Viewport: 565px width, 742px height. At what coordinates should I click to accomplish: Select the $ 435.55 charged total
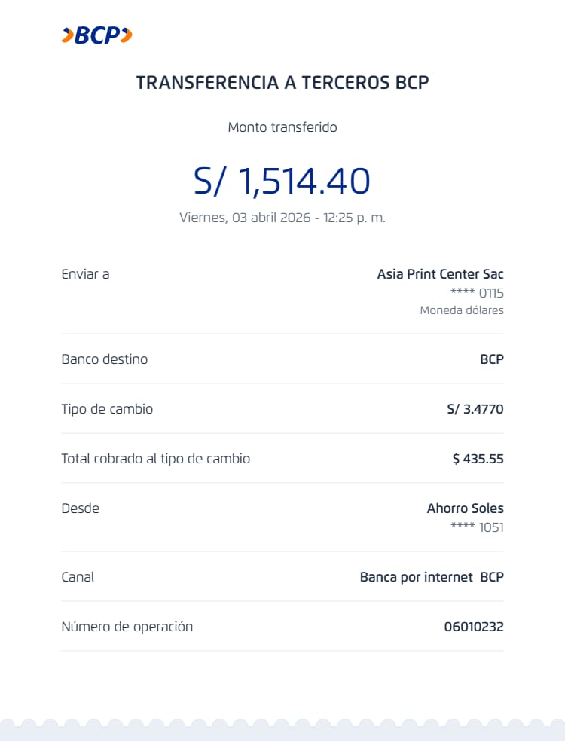click(x=478, y=459)
